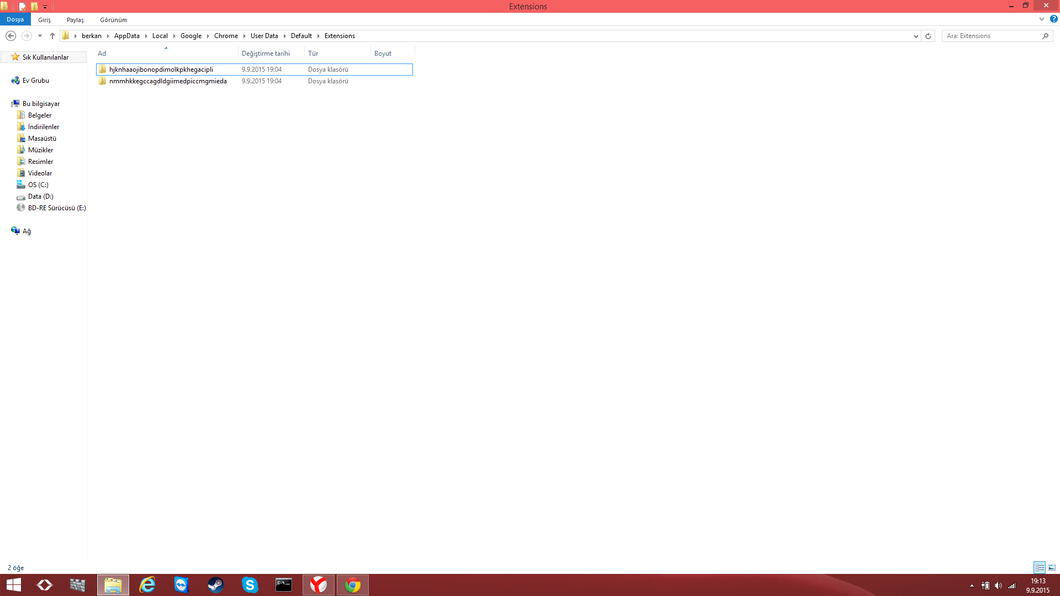1060x596 pixels.
Task: Sort by Değiştirme tarihi column header
Action: tap(266, 54)
